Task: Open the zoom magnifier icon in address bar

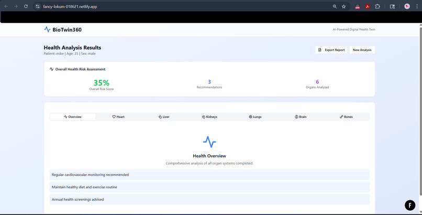Action: point(335,6)
